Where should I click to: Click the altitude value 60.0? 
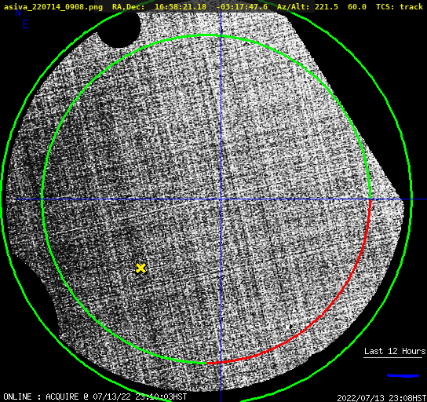click(357, 7)
